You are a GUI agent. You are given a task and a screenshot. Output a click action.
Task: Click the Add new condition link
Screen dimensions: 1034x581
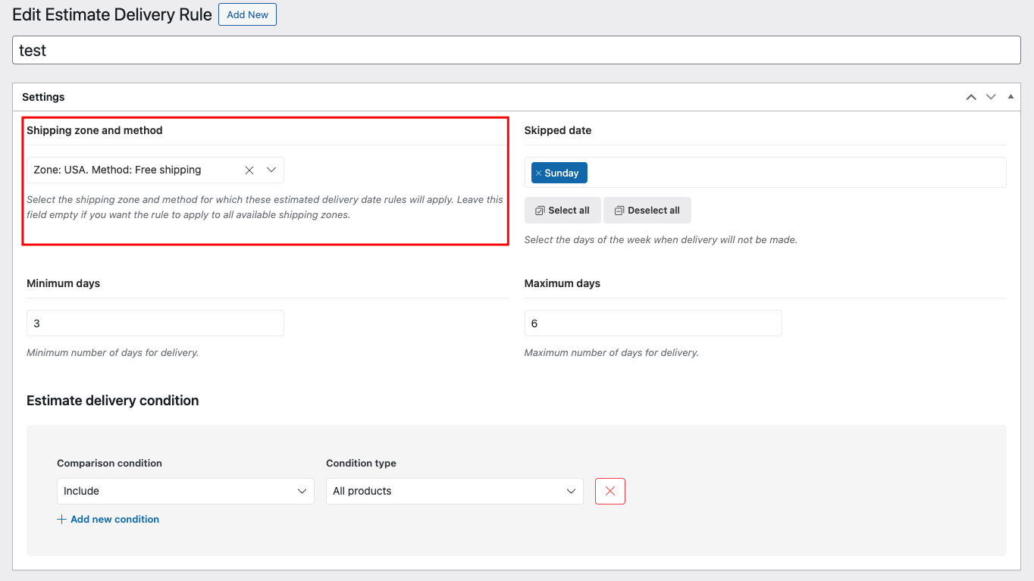tap(114, 520)
